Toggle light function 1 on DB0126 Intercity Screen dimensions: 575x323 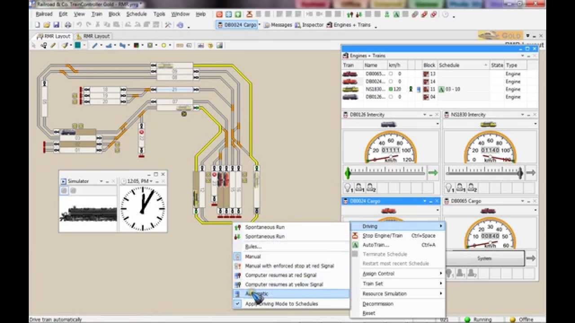coord(348,188)
